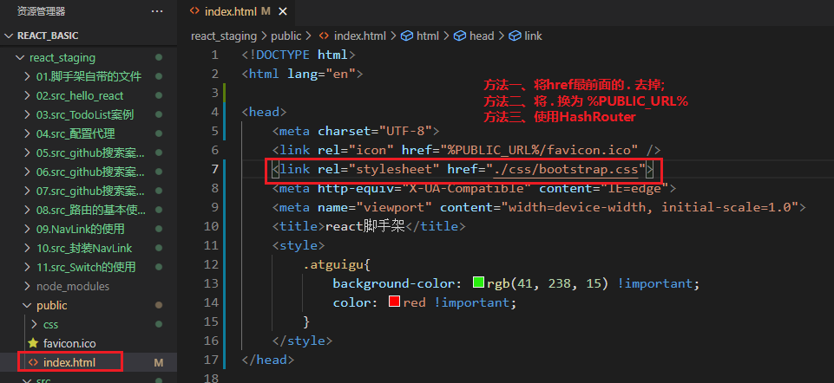Click the HTML file icon beside index.html in tree
The width and height of the screenshot is (834, 383).
click(x=33, y=363)
